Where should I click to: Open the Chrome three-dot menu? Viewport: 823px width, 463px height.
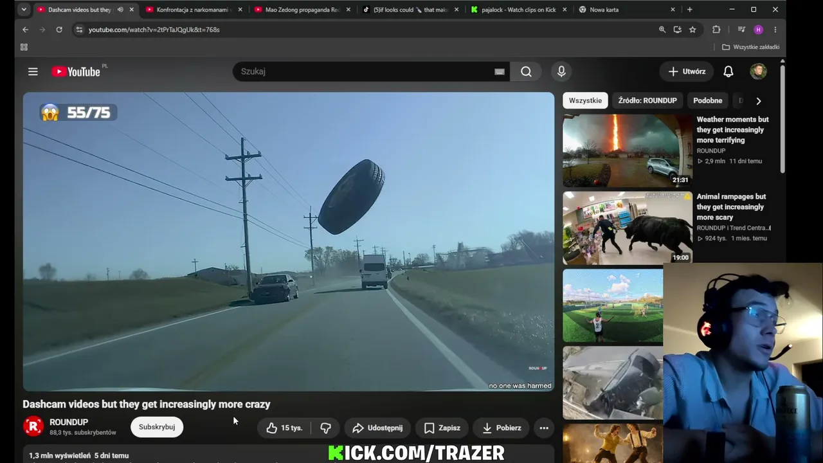(775, 30)
